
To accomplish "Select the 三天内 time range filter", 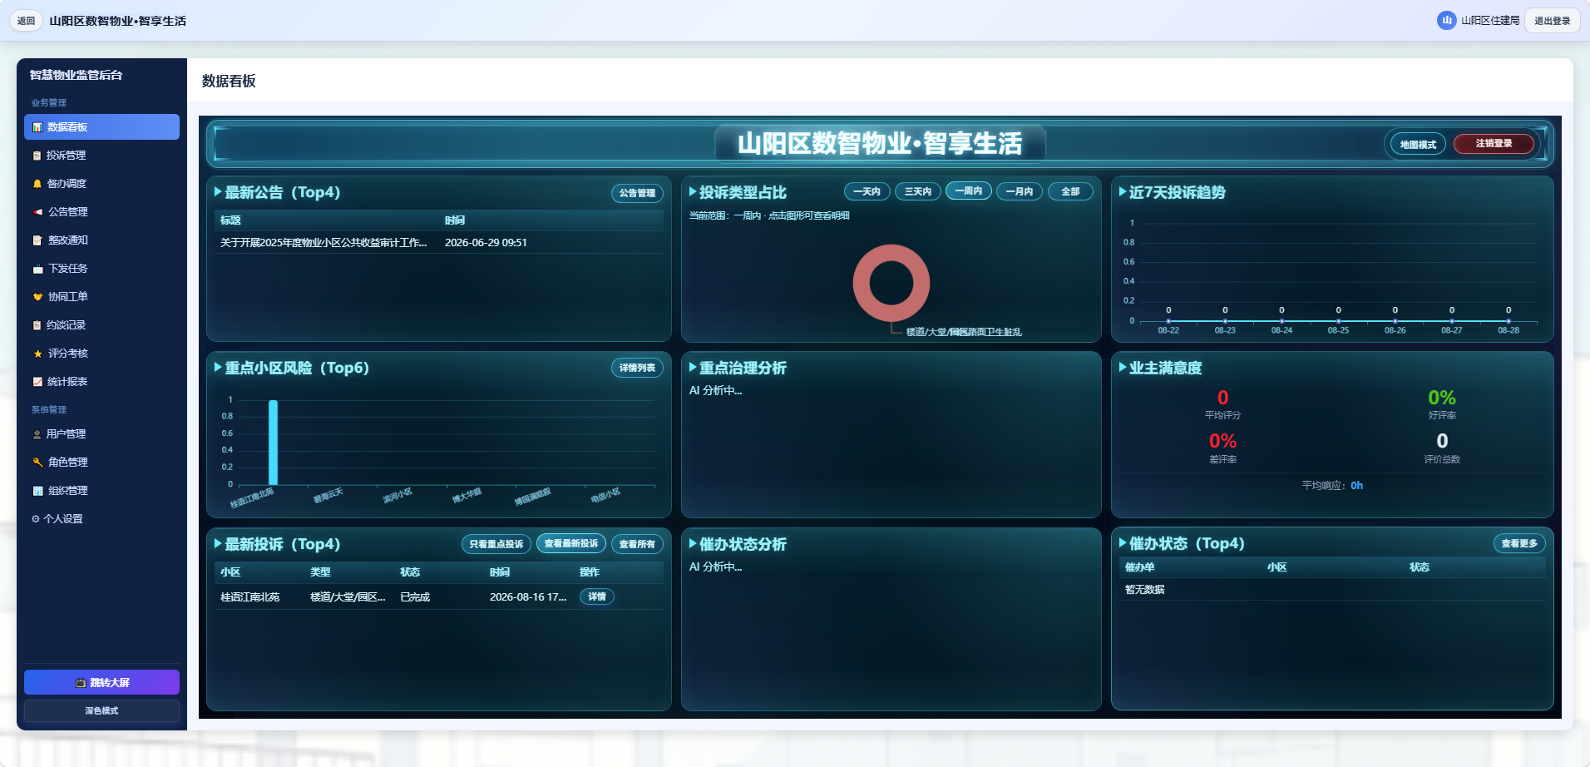I will pyautogui.click(x=918, y=191).
